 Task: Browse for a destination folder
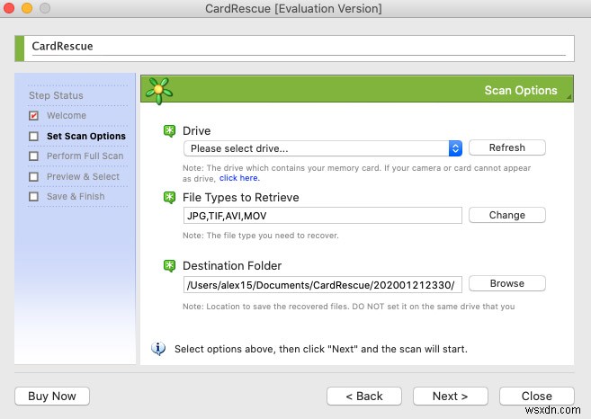(x=506, y=283)
